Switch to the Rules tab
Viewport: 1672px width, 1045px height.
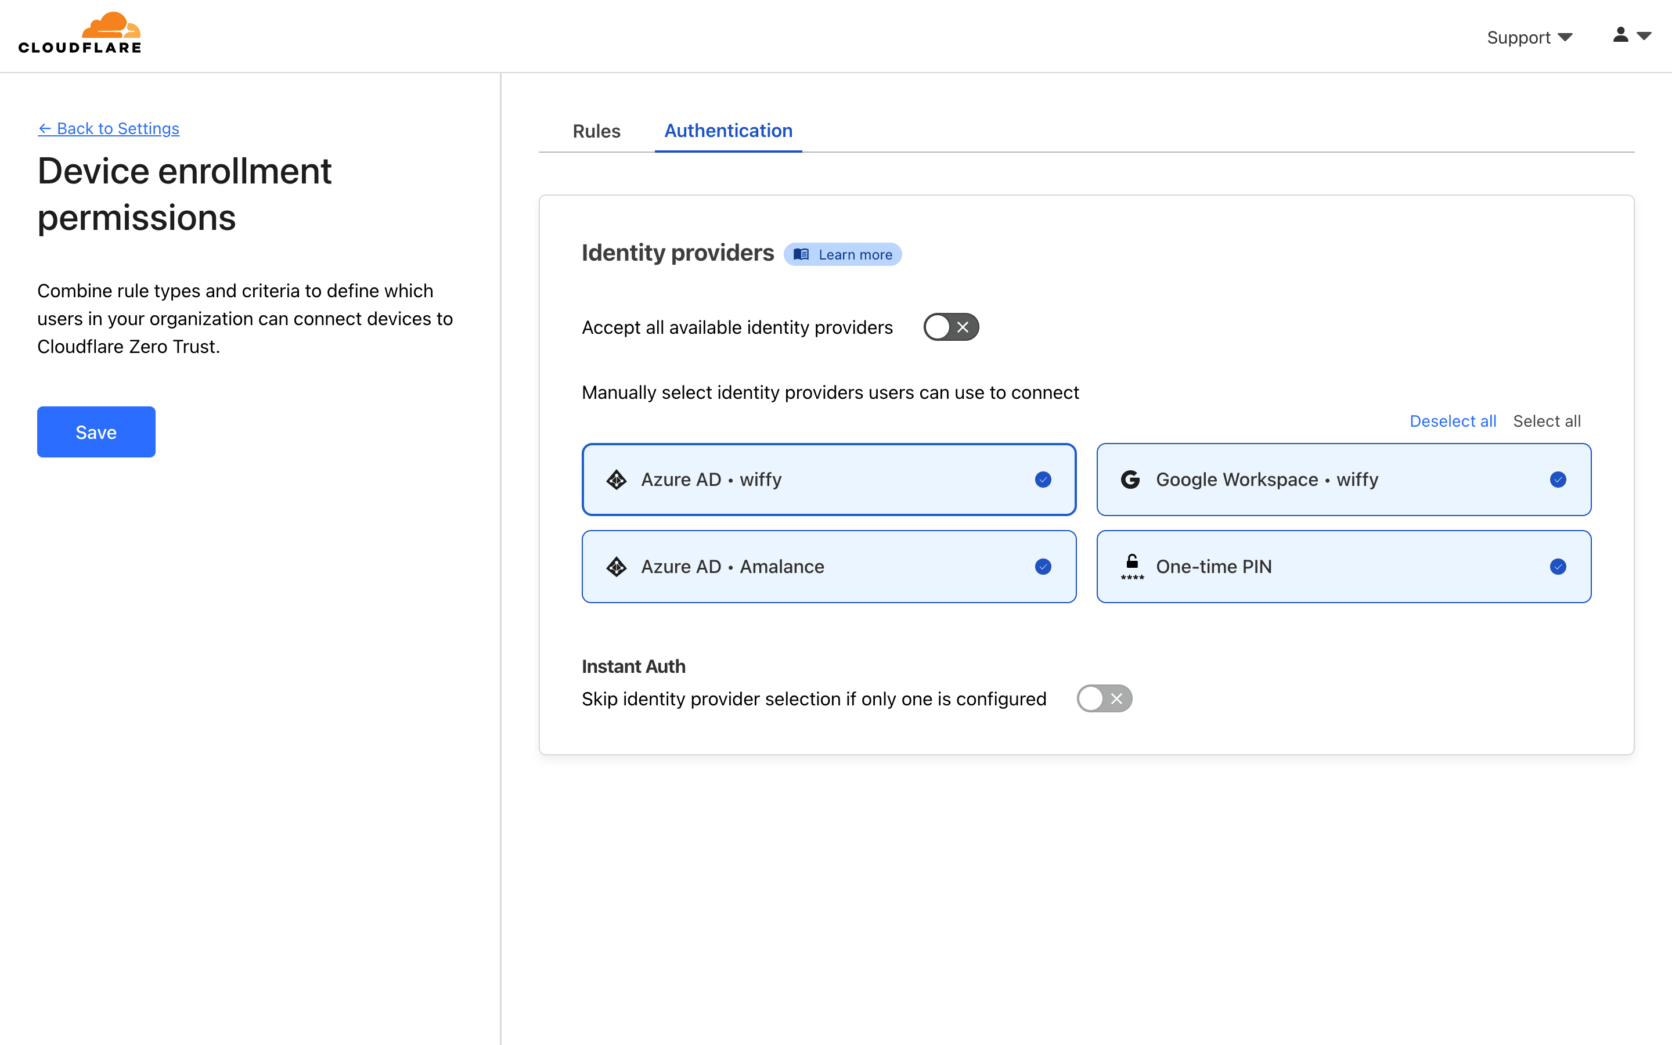596,131
